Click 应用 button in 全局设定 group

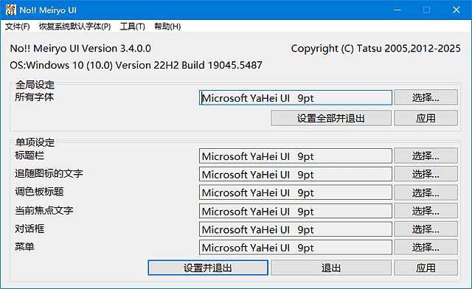pyautogui.click(x=426, y=118)
